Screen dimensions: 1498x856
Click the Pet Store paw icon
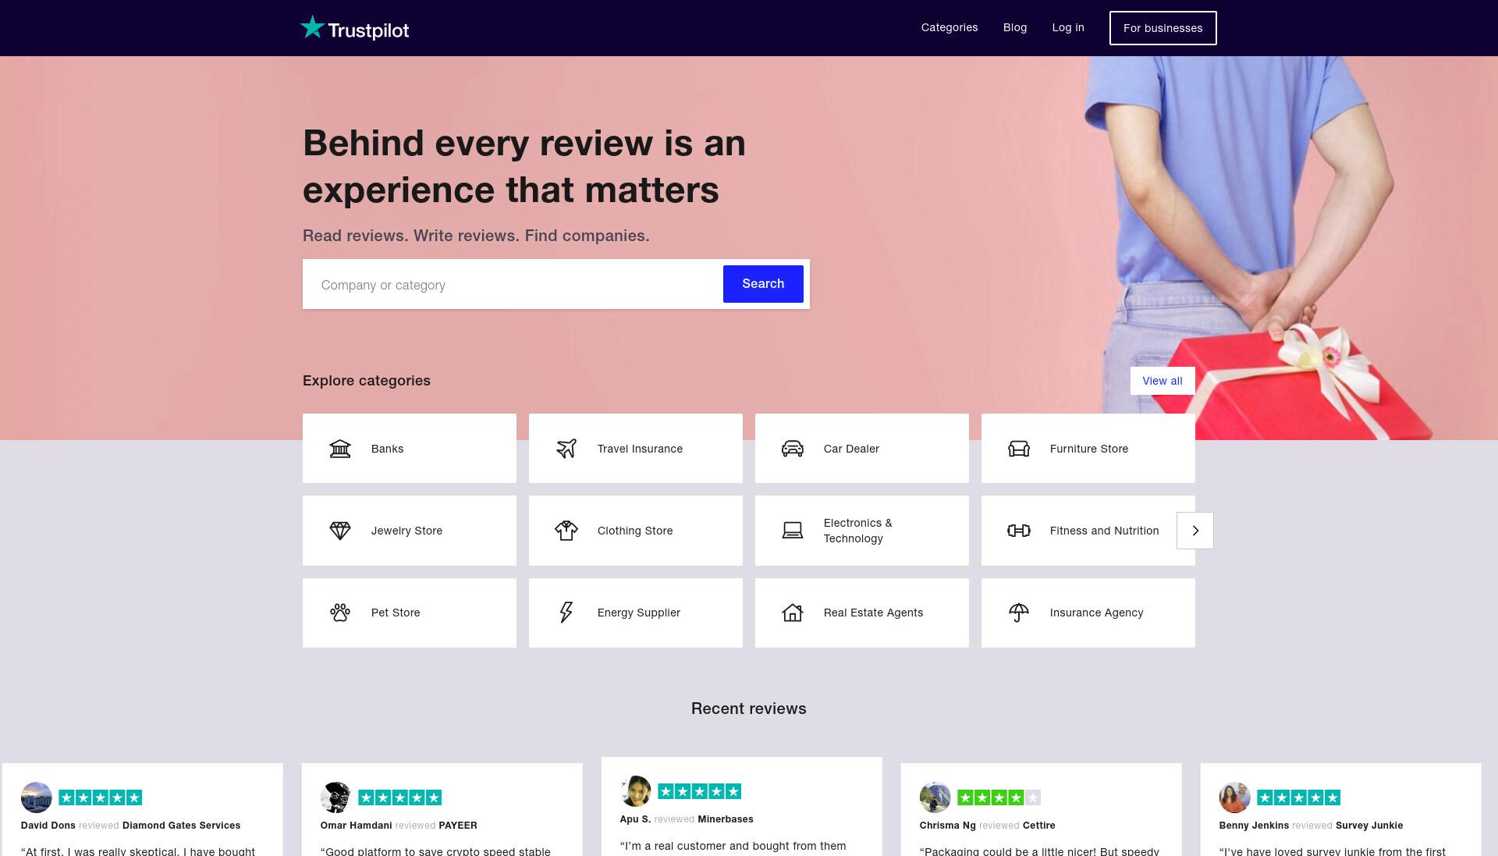pos(340,613)
